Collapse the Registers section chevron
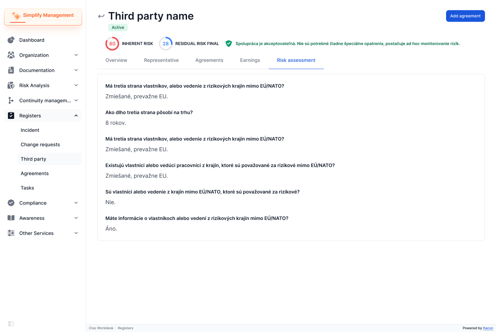The height and width of the screenshot is (332, 496). (76, 115)
